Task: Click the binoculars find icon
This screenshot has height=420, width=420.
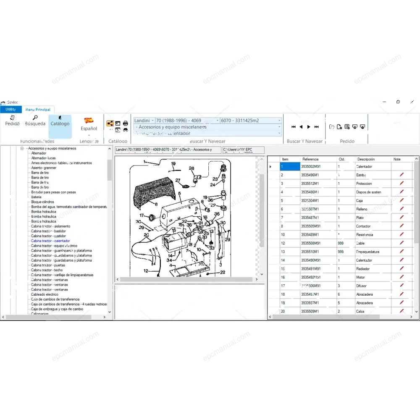Action: (125, 130)
